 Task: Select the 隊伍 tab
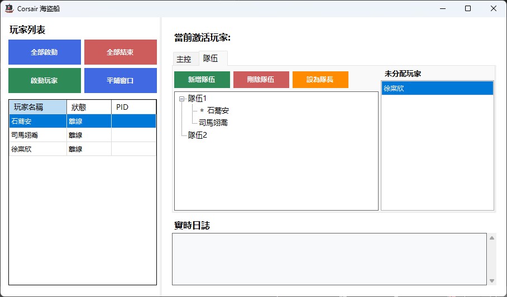click(x=211, y=58)
